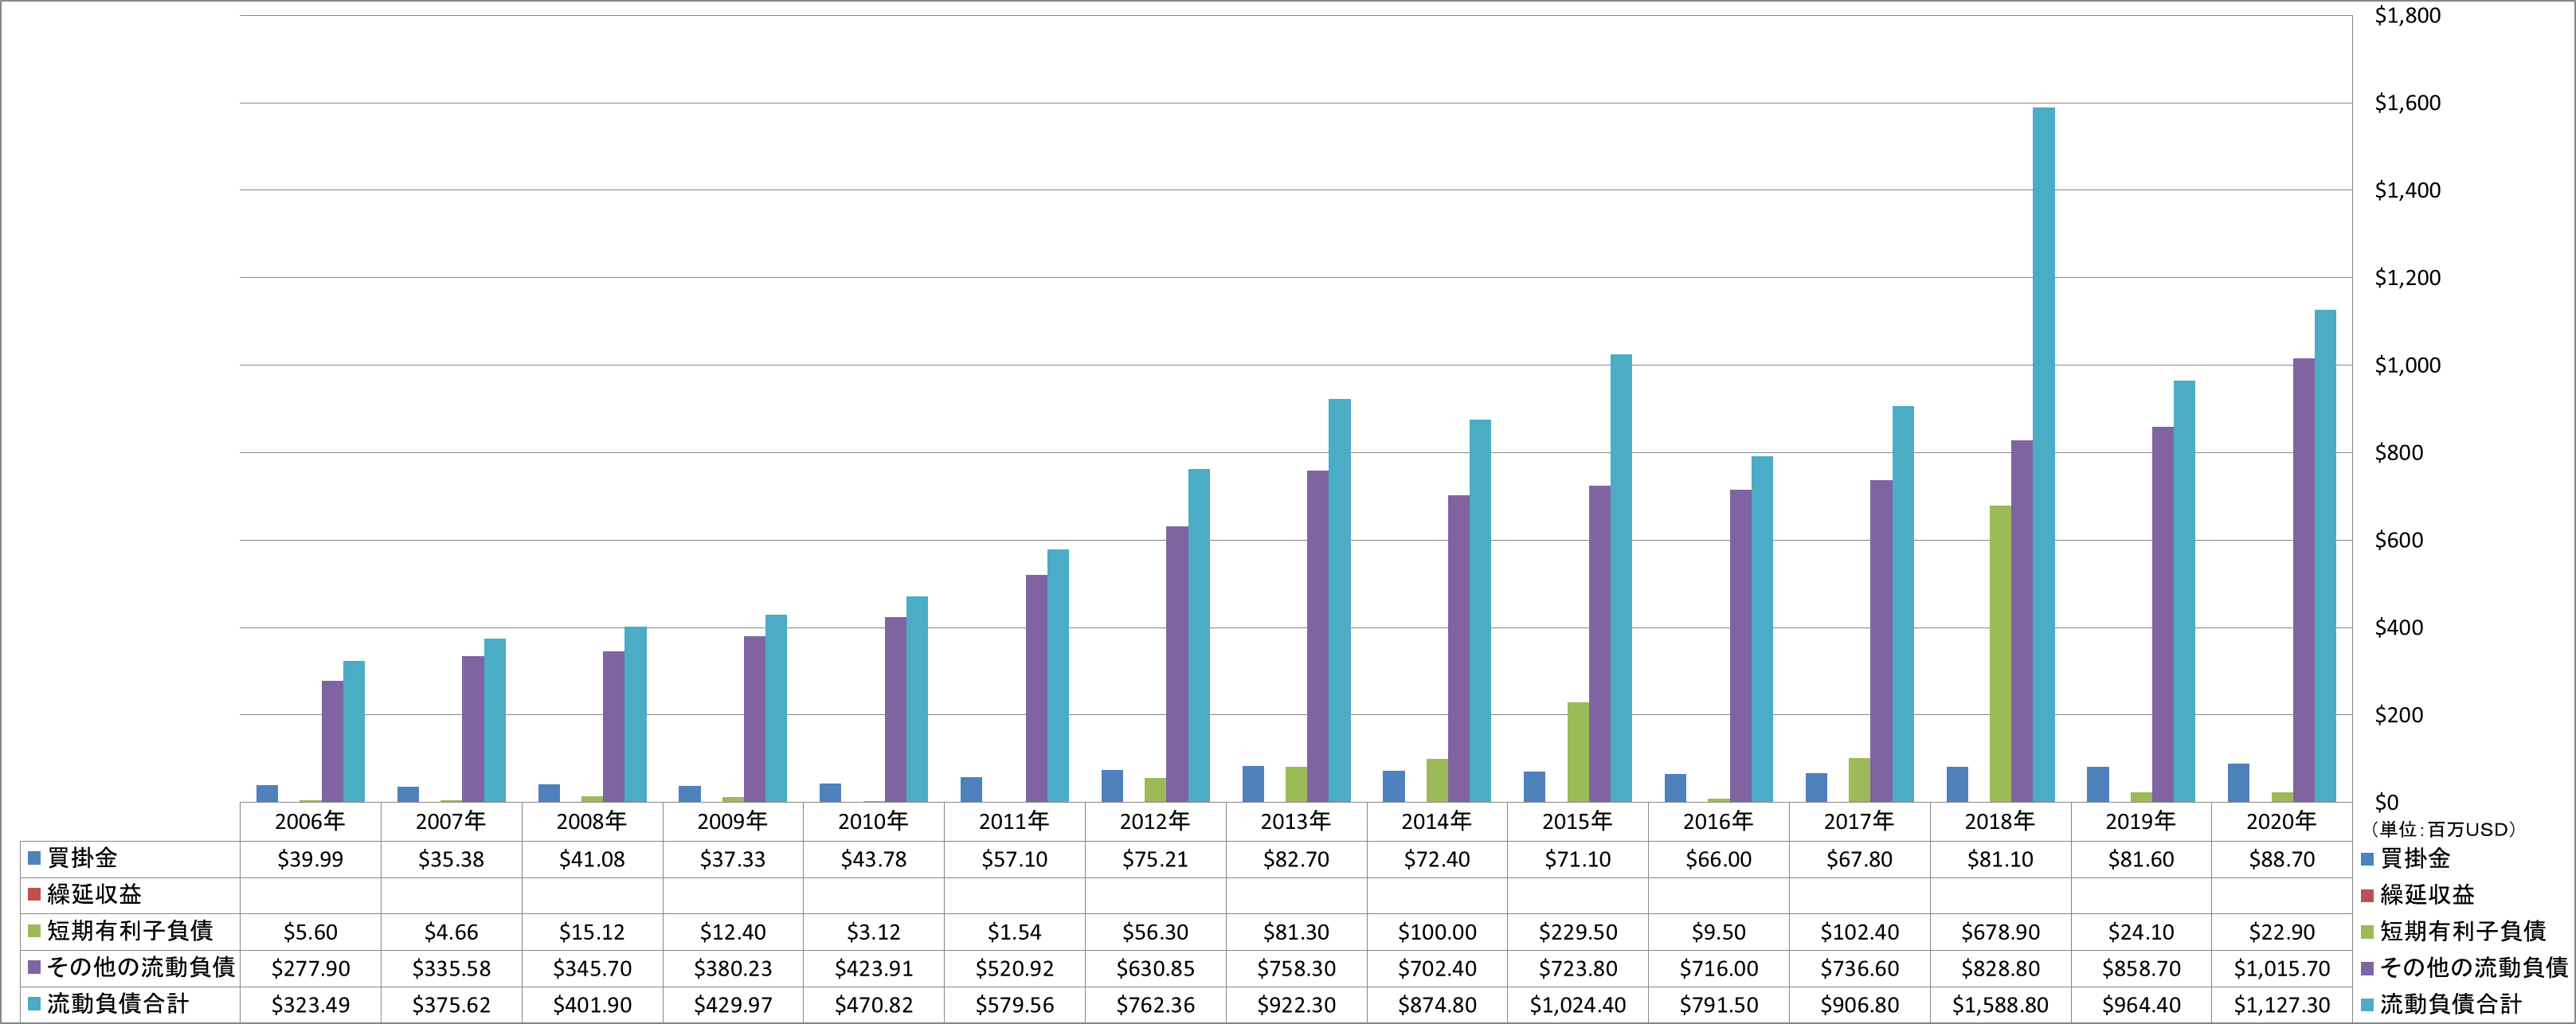Screen dimensions: 2576x1024
Task: Click the 2007年 column header
Action: [x=451, y=821]
